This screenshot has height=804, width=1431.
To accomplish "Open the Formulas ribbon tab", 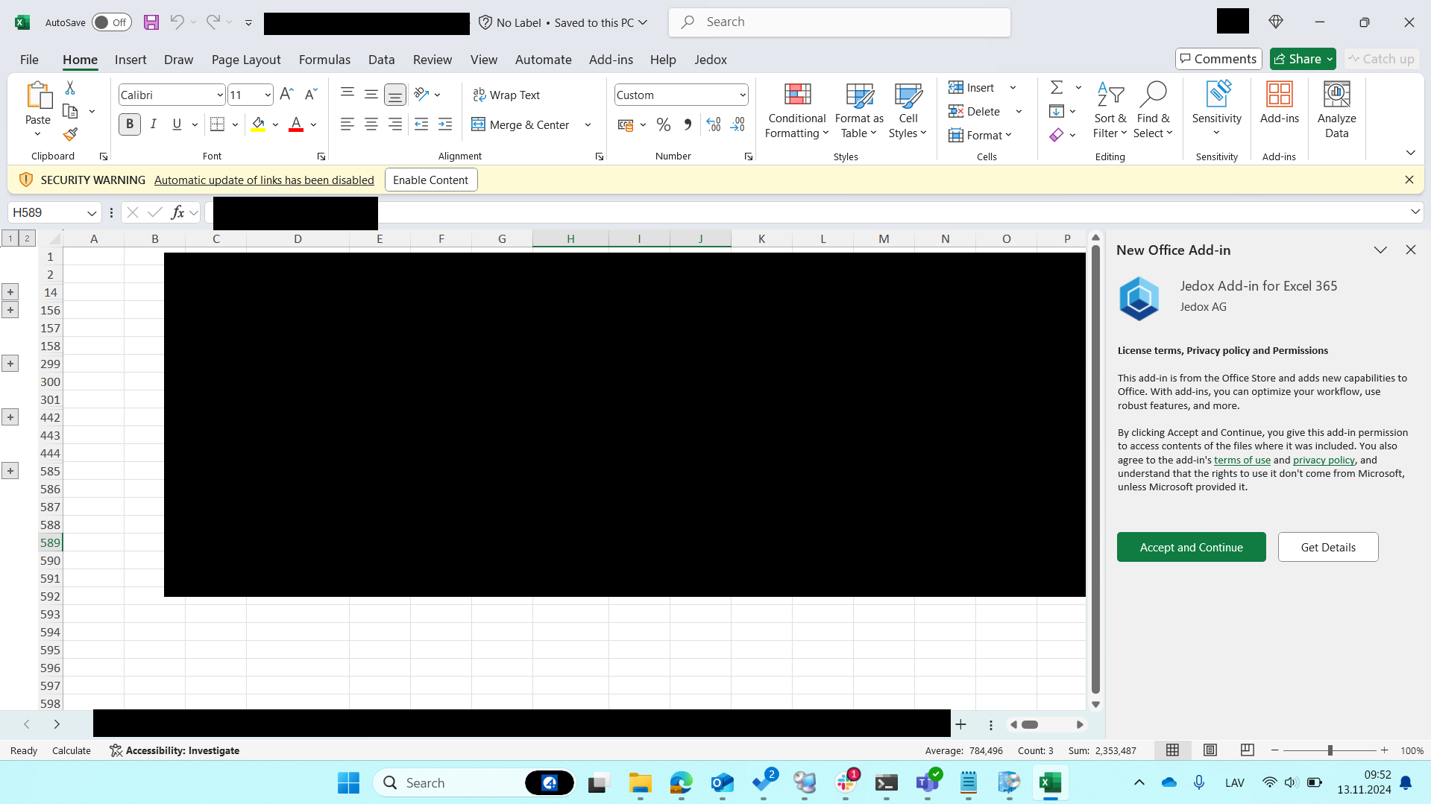I will click(x=324, y=60).
